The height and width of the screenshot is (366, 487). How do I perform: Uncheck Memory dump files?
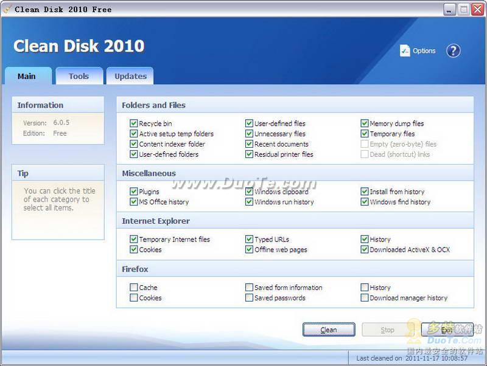point(364,123)
